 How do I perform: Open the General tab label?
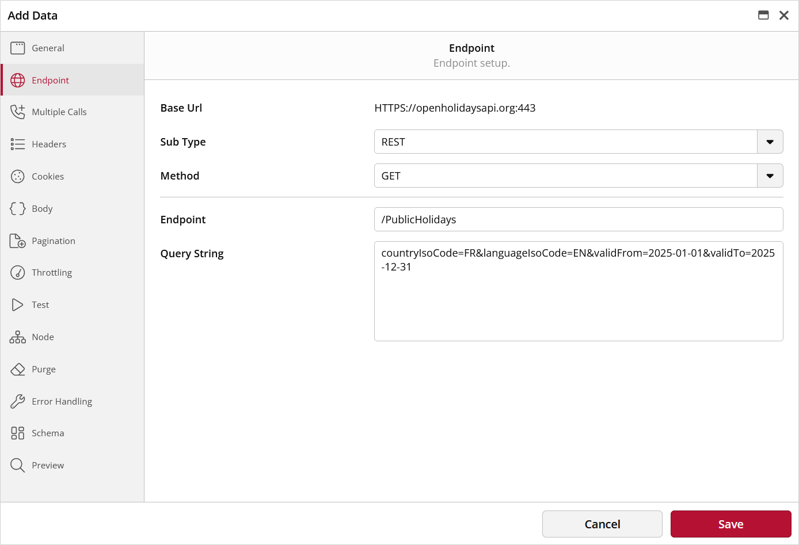(x=48, y=48)
